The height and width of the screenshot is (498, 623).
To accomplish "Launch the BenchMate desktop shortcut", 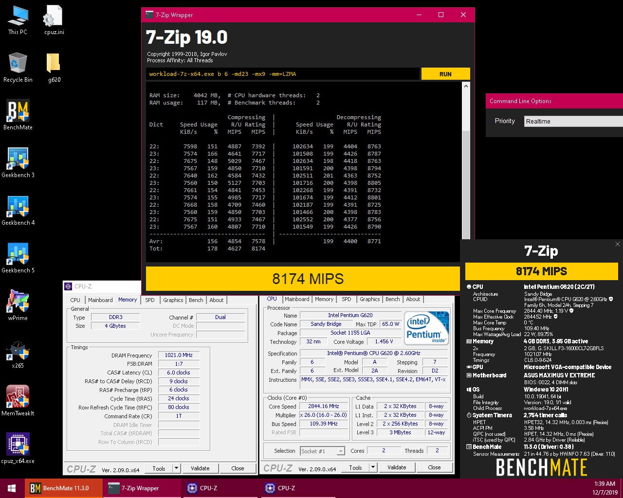I will point(18,115).
